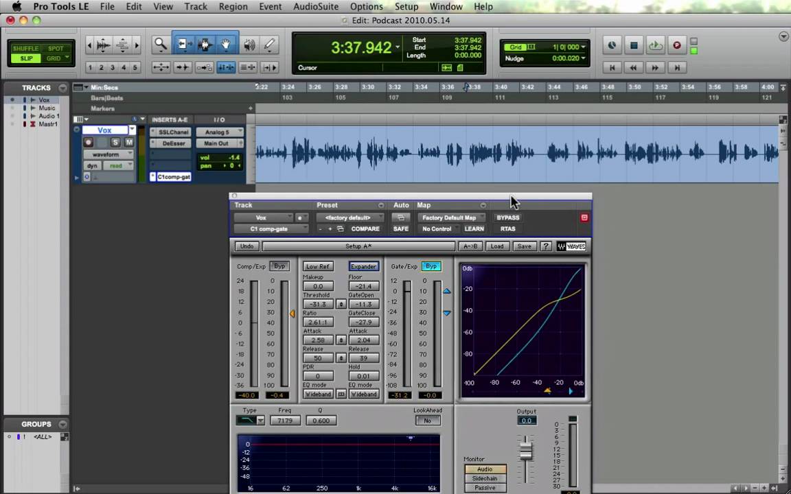Toggle Comp/Exp Byp bypass button
This screenshot has height=494, width=791.
click(x=279, y=266)
